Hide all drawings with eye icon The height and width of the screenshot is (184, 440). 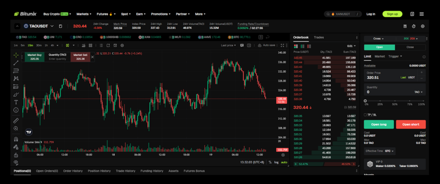tap(16, 162)
